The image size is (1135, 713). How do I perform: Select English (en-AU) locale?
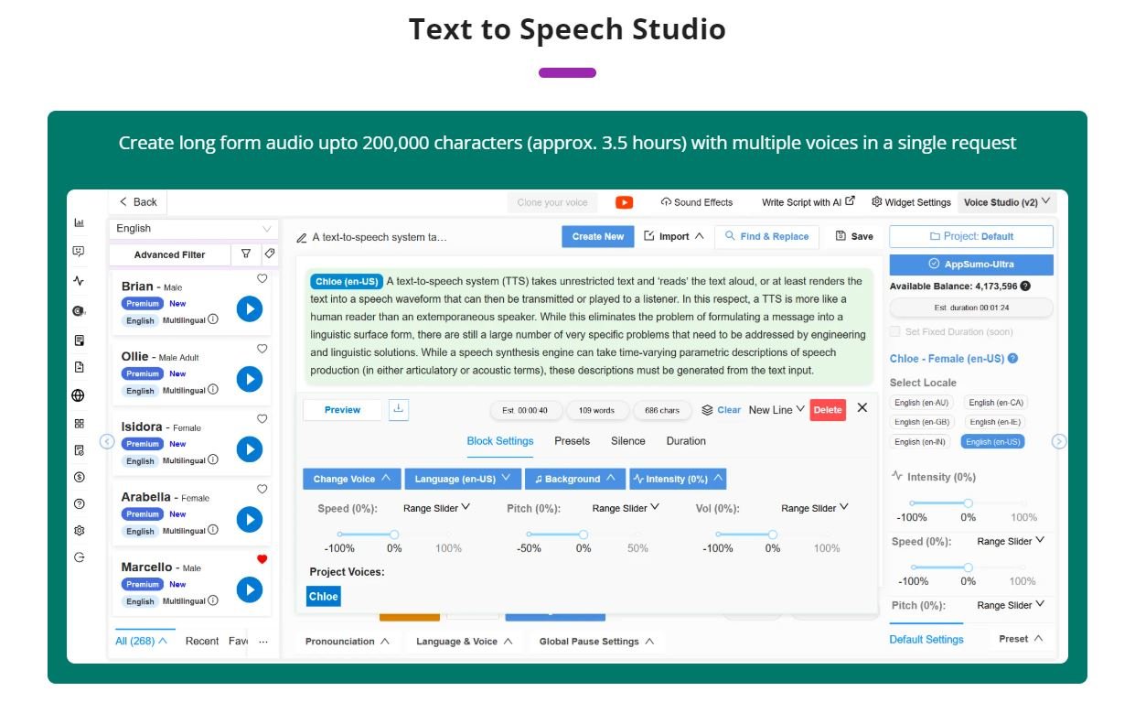pyautogui.click(x=922, y=403)
